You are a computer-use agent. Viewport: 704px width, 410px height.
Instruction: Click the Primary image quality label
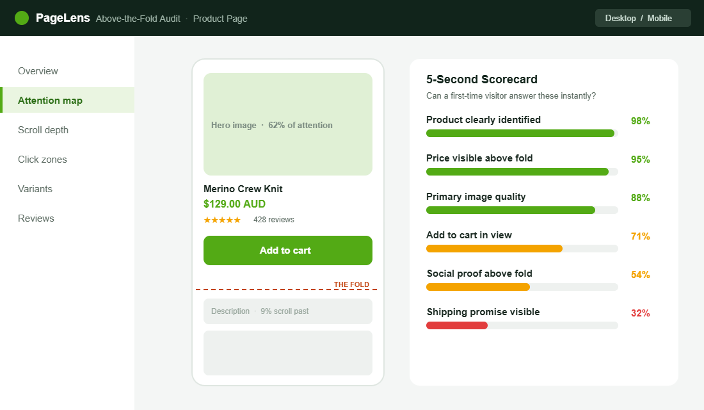[476, 197]
